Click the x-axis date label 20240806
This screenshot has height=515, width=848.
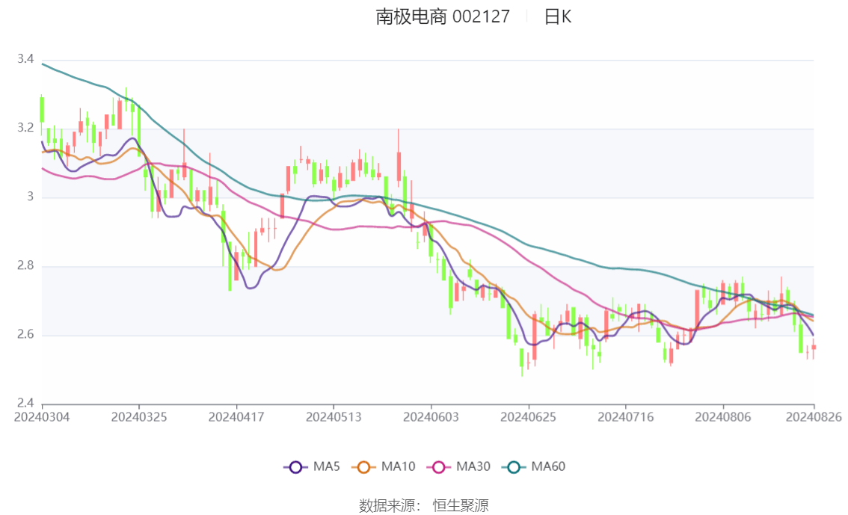[x=723, y=417]
